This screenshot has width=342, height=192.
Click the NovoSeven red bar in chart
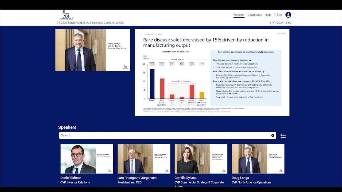(192, 92)
